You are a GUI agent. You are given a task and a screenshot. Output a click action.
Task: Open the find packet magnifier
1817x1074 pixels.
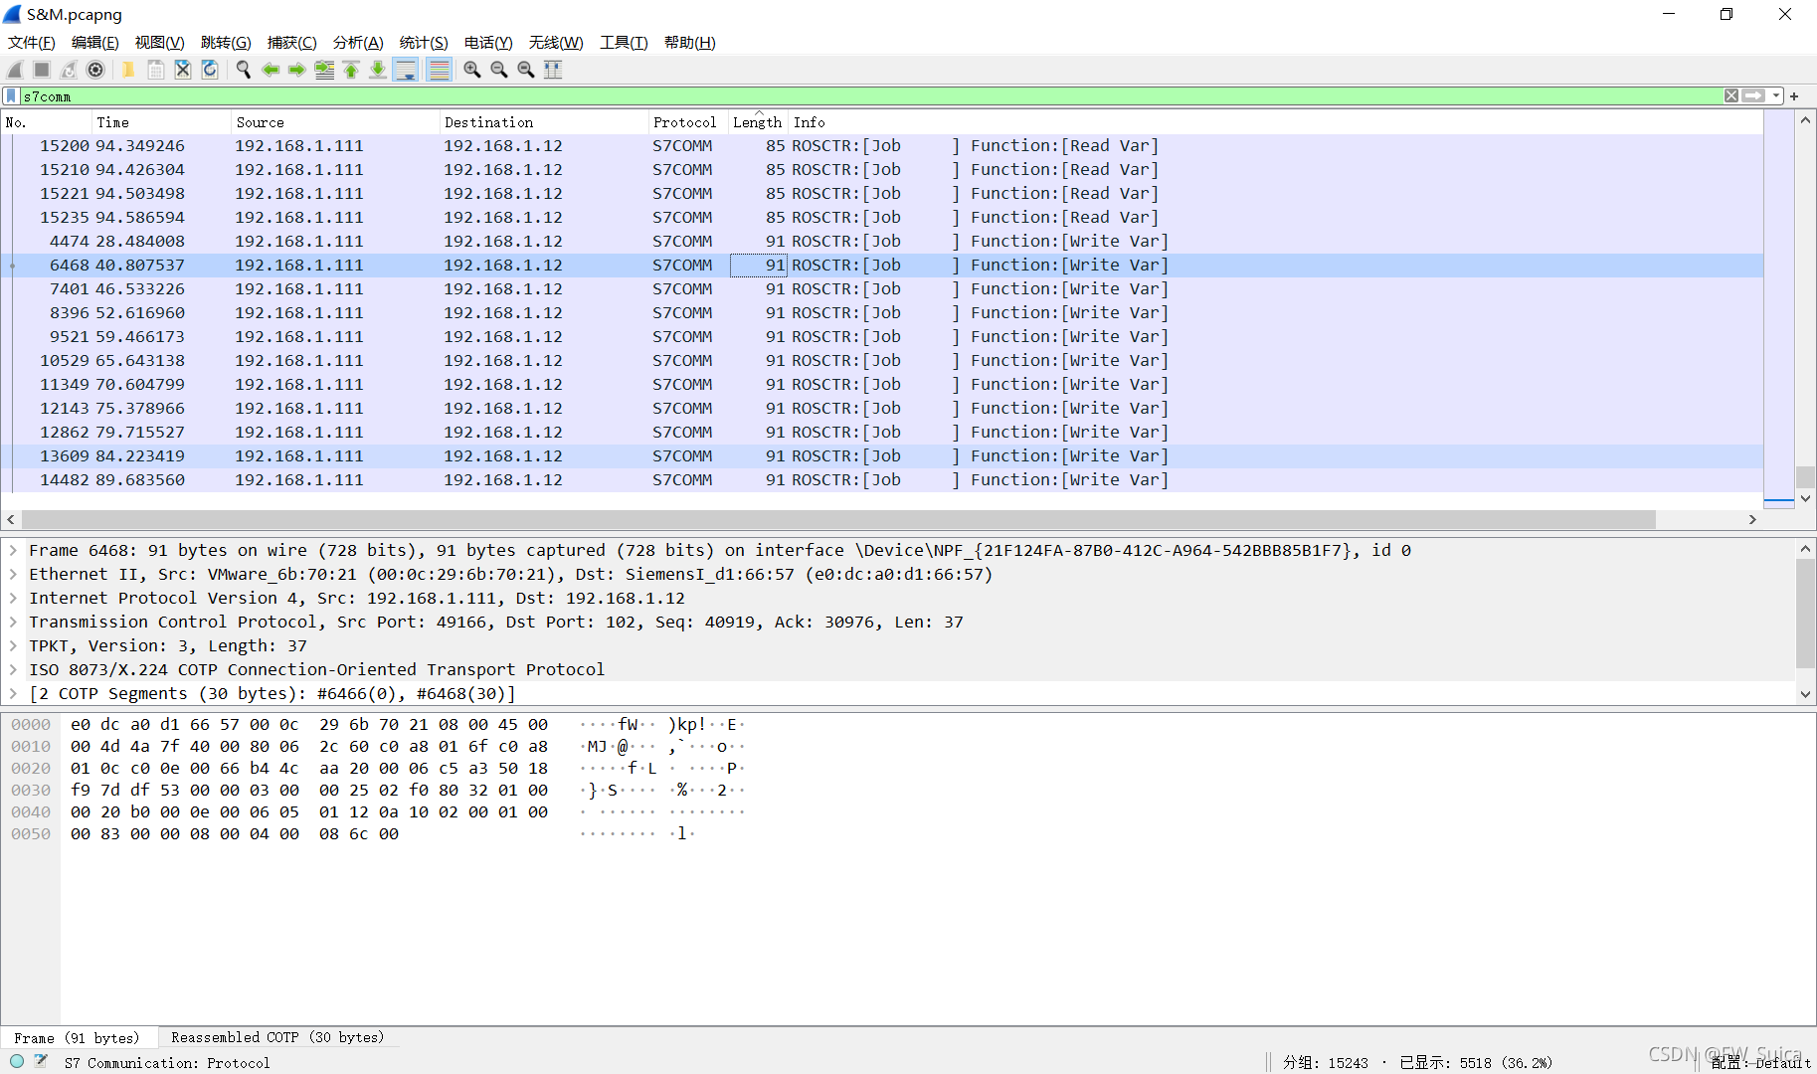coord(243,70)
